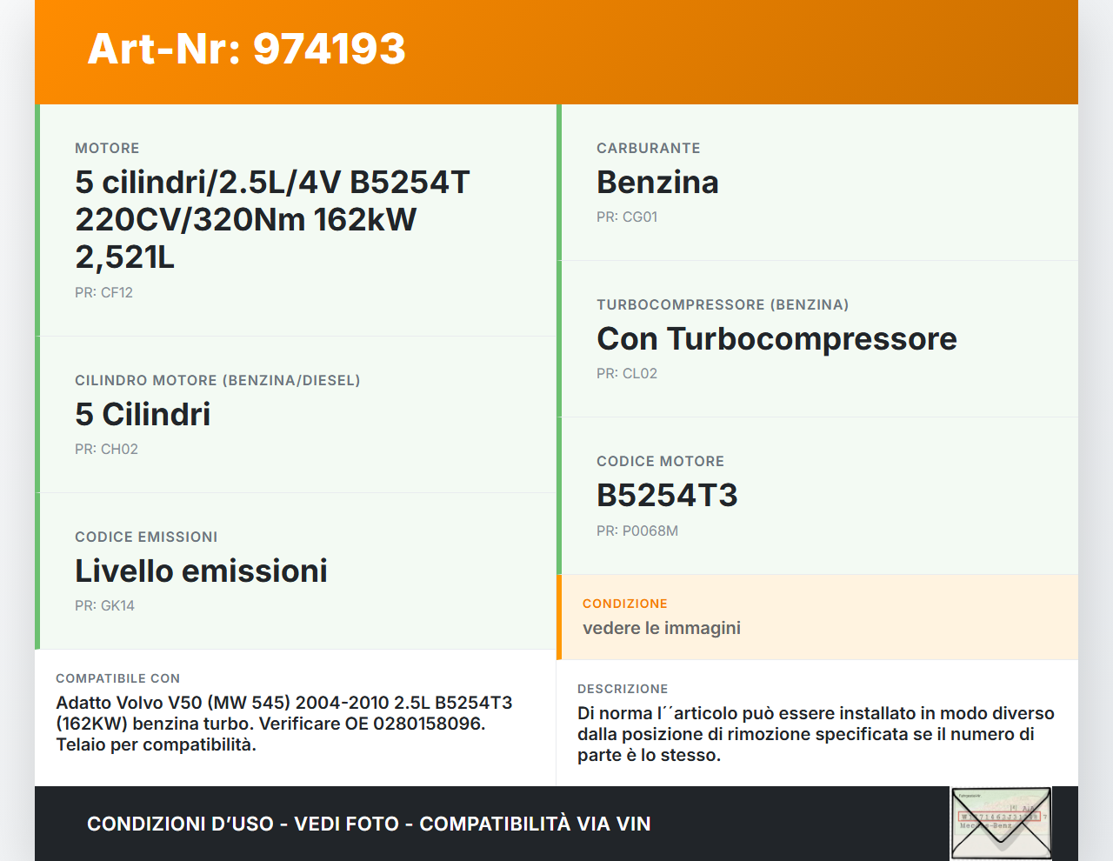The height and width of the screenshot is (861, 1113).
Task: Click the Livello emissioni value
Action: click(x=201, y=571)
